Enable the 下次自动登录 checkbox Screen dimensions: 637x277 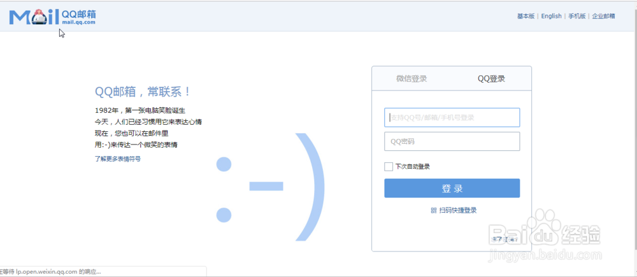tap(389, 167)
